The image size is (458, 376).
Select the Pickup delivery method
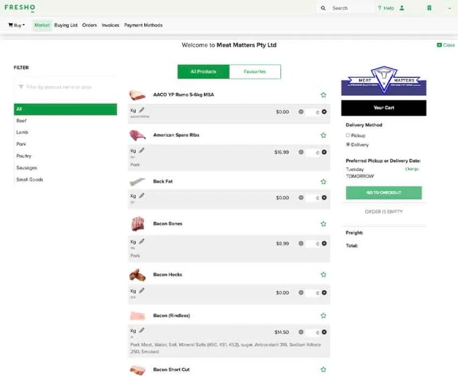click(x=348, y=135)
